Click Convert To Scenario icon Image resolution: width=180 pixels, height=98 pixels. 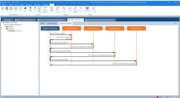45,8
